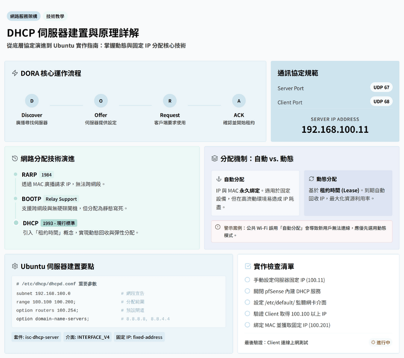404x358 pixels.
Task: Click the checklist icon beside 實作檢查清單
Action: (x=247, y=266)
